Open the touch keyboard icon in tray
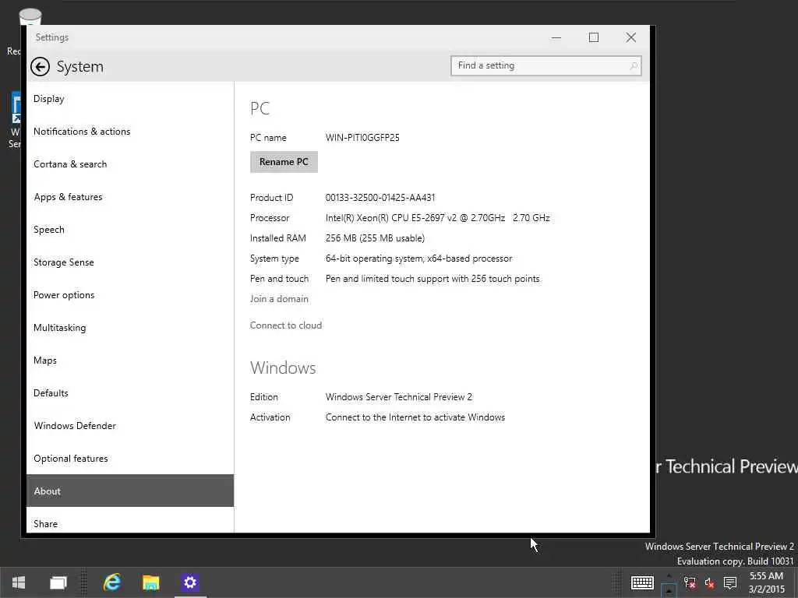 (642, 582)
